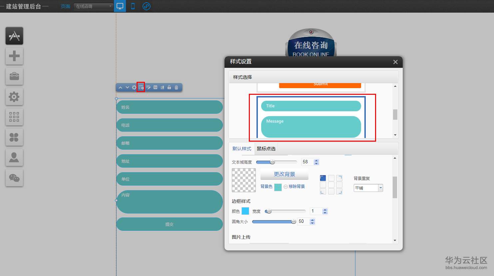The width and height of the screenshot is (494, 276).
Task: Select the center background position box
Action: (x=331, y=185)
